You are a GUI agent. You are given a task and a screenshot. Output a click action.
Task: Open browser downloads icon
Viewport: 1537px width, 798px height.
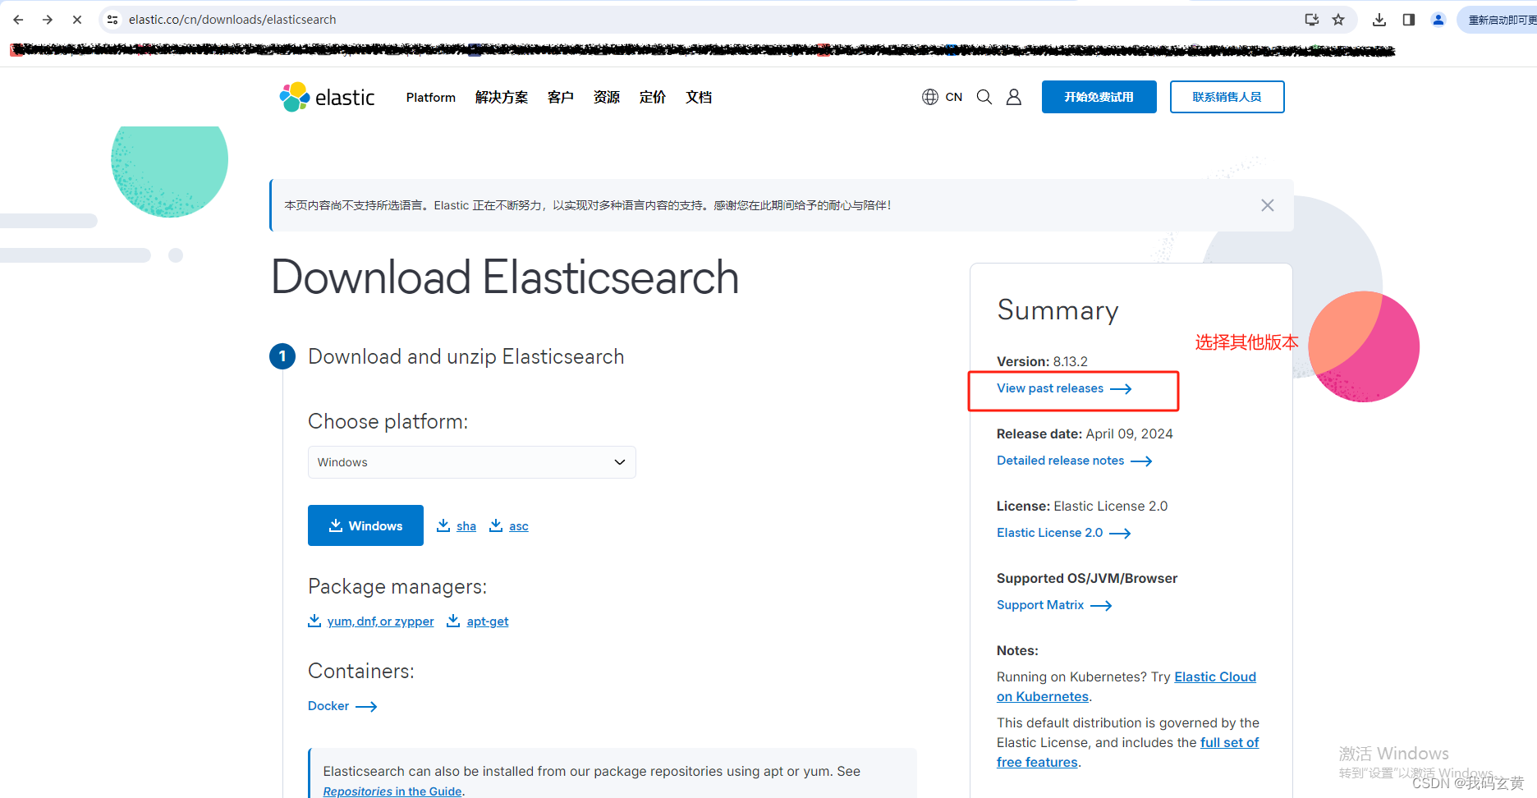[1379, 20]
